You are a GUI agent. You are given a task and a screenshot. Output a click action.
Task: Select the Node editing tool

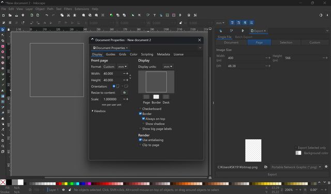click(x=3, y=35)
